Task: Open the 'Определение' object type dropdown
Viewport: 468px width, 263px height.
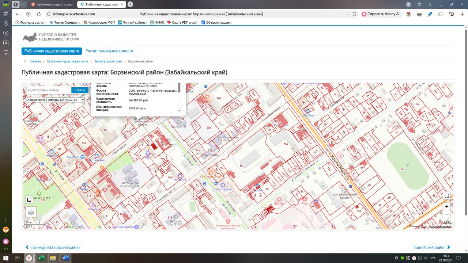Action: tap(65, 100)
